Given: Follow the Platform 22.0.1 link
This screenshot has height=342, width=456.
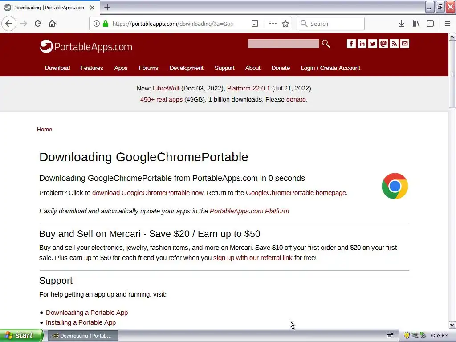Looking at the screenshot, I should (248, 88).
